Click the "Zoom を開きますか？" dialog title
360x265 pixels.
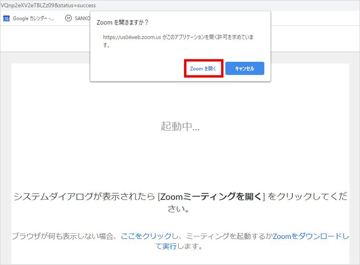123,23
